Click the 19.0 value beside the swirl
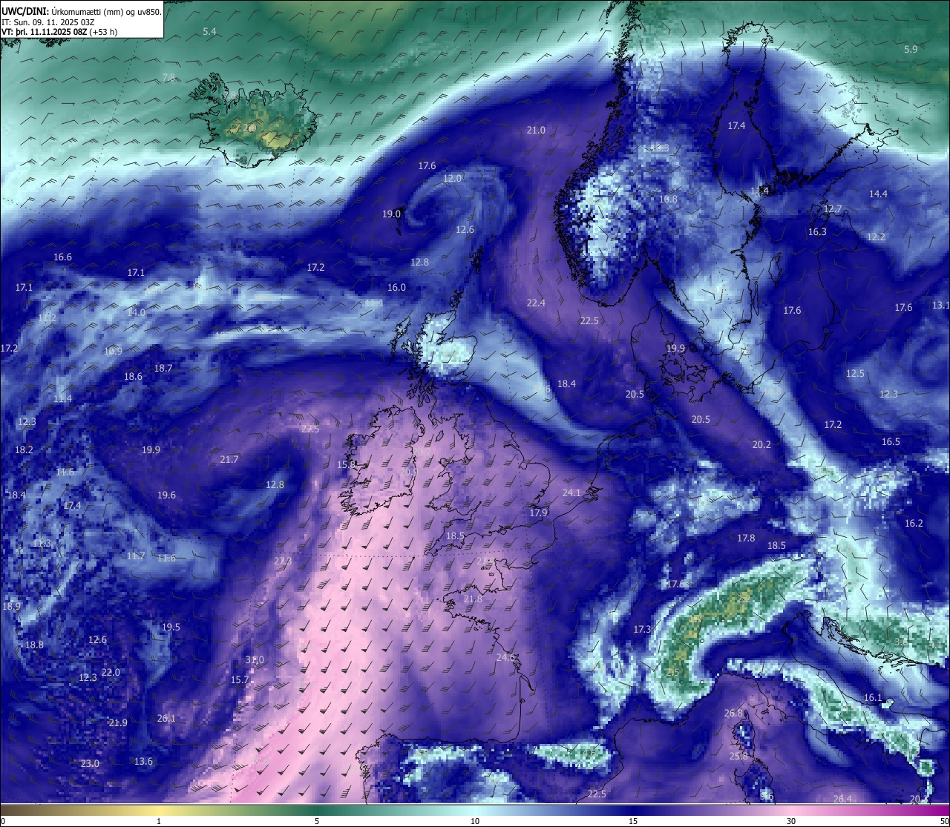 tap(391, 214)
